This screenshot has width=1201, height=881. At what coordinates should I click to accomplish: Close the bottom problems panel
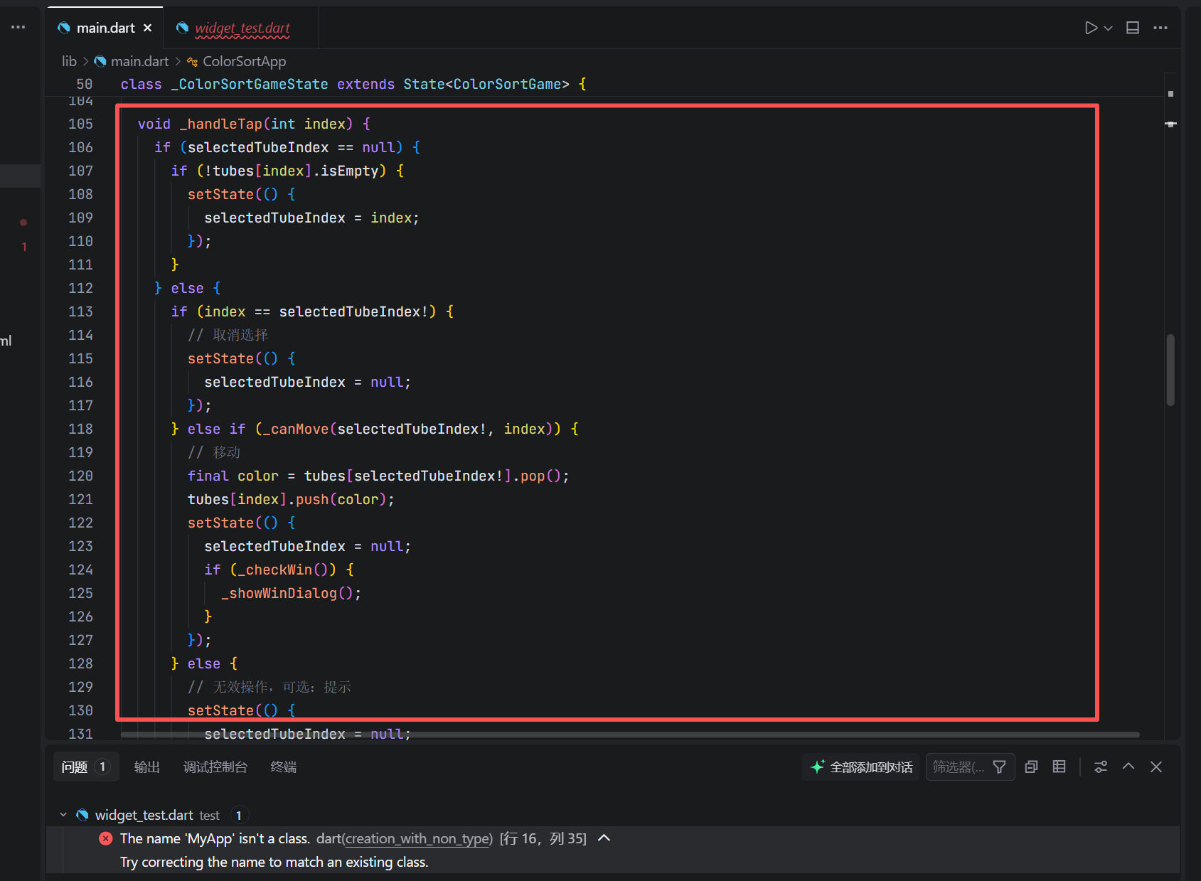click(1156, 767)
